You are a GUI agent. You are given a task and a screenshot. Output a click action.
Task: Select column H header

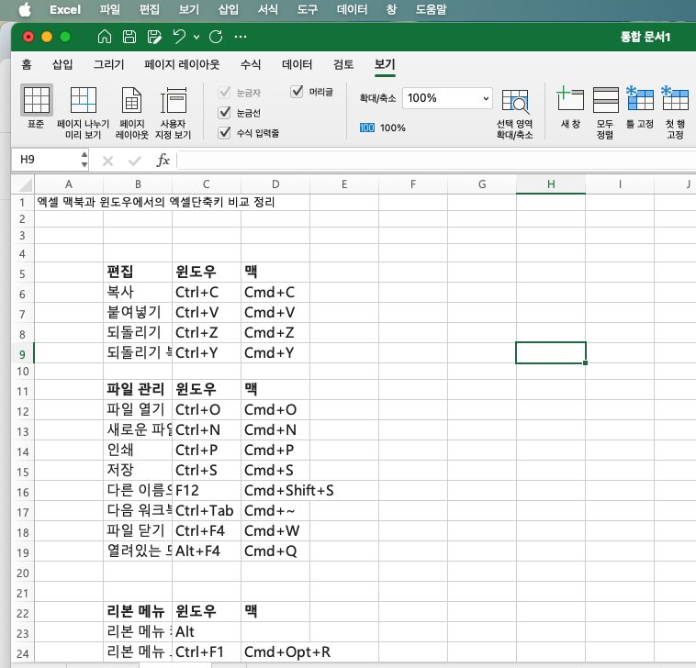pos(551,184)
